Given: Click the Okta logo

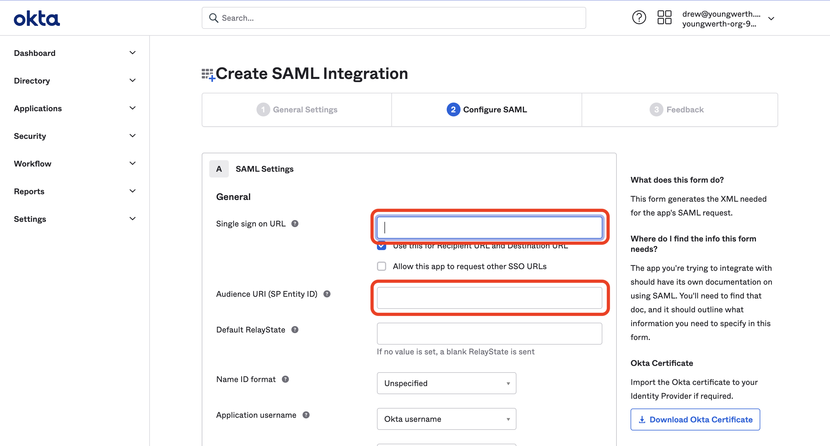Looking at the screenshot, I should tap(37, 18).
